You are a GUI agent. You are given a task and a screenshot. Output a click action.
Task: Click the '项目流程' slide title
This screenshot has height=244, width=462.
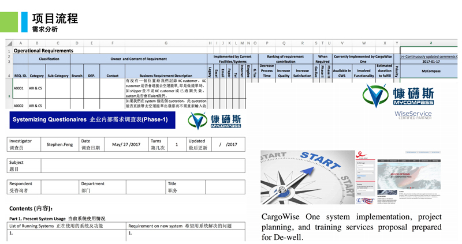pos(55,18)
